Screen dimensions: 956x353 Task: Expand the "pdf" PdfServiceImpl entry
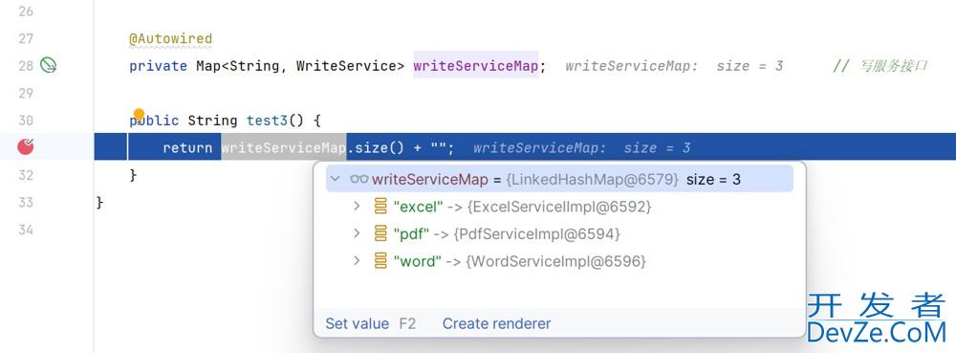coord(358,233)
